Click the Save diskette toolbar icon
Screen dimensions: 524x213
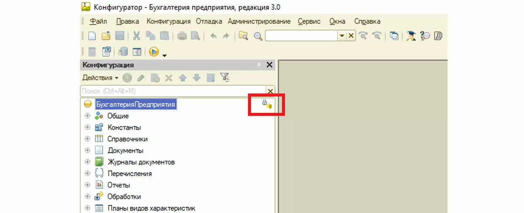[x=119, y=36]
